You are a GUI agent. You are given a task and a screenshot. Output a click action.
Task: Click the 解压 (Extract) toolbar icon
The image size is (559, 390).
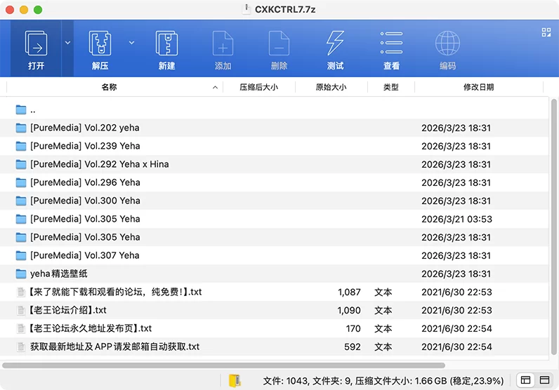[x=100, y=43]
